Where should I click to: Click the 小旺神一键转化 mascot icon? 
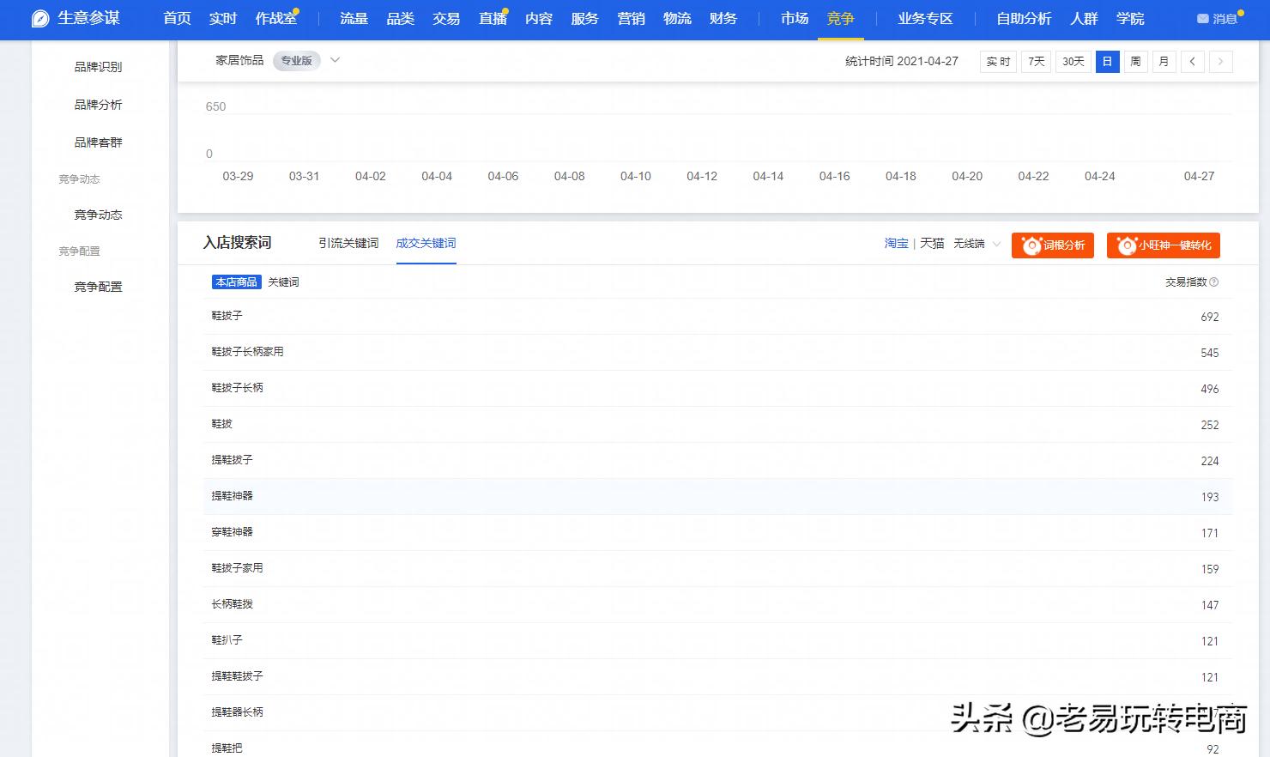click(x=1127, y=245)
